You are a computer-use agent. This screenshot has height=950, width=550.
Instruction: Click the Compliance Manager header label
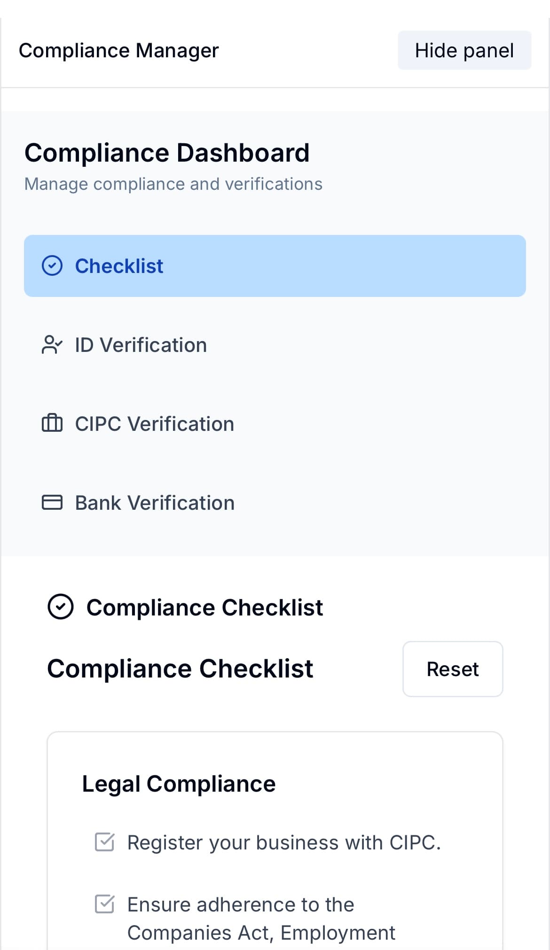pos(118,50)
